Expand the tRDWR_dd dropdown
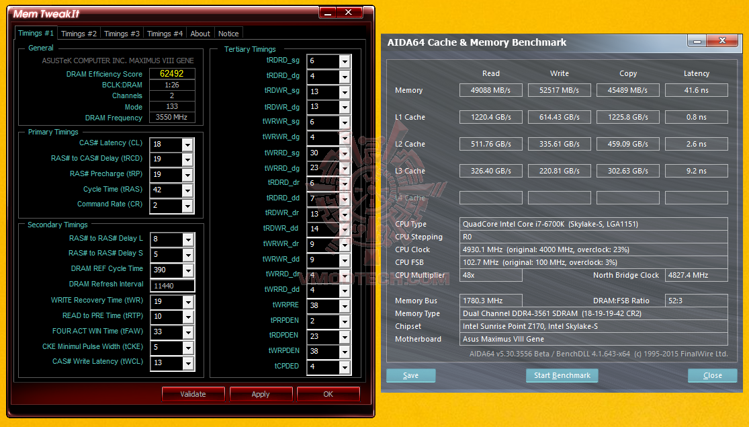The height and width of the screenshot is (427, 749). pos(345,229)
